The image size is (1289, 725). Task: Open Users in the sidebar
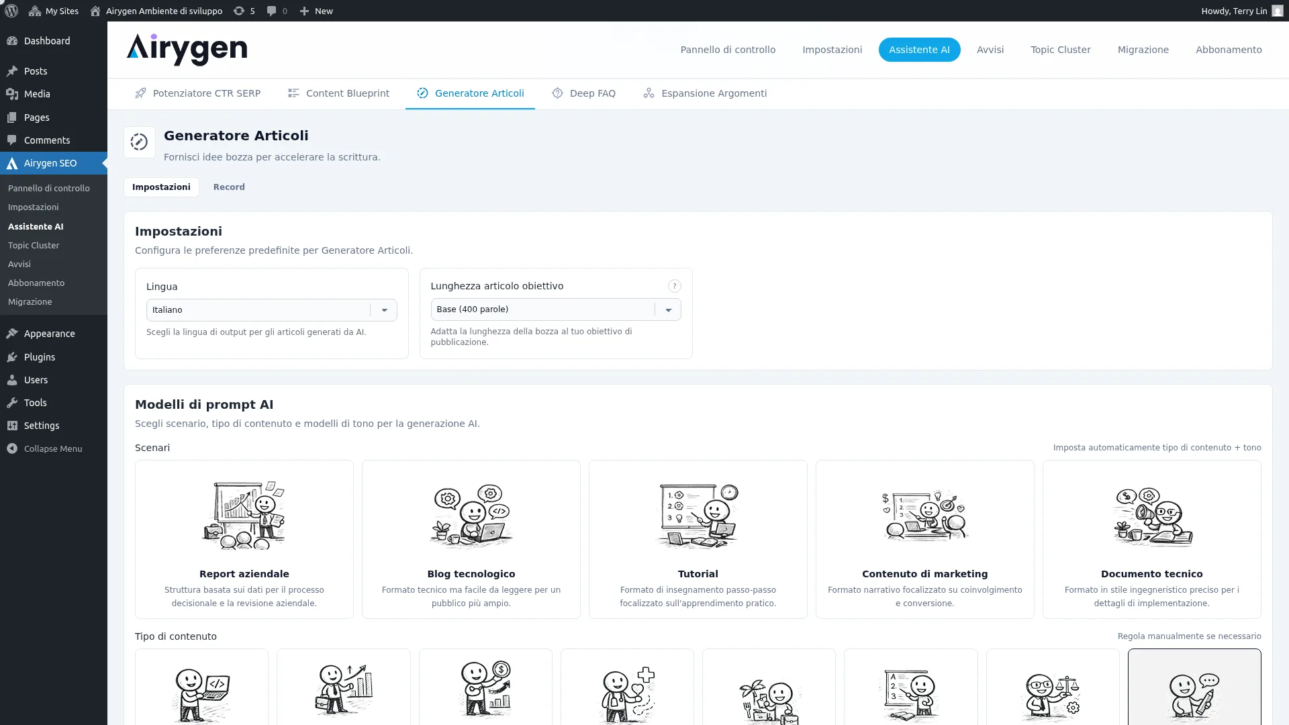click(x=54, y=380)
